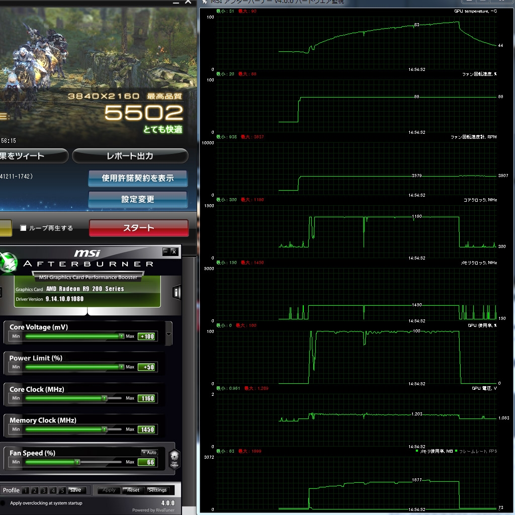Click the Reset button
515x515 pixels.
(x=133, y=490)
